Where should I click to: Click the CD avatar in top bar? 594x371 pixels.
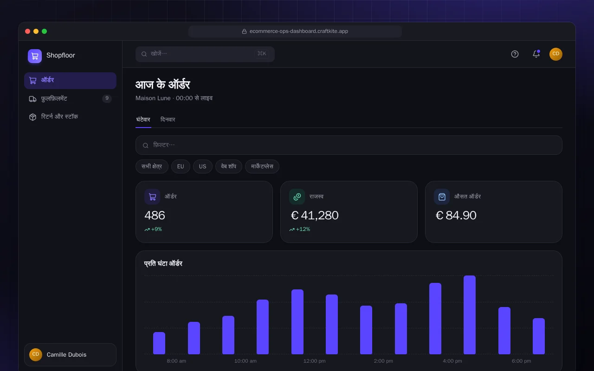pos(556,54)
